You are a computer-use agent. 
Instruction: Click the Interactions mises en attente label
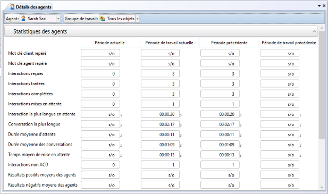(x=35, y=104)
